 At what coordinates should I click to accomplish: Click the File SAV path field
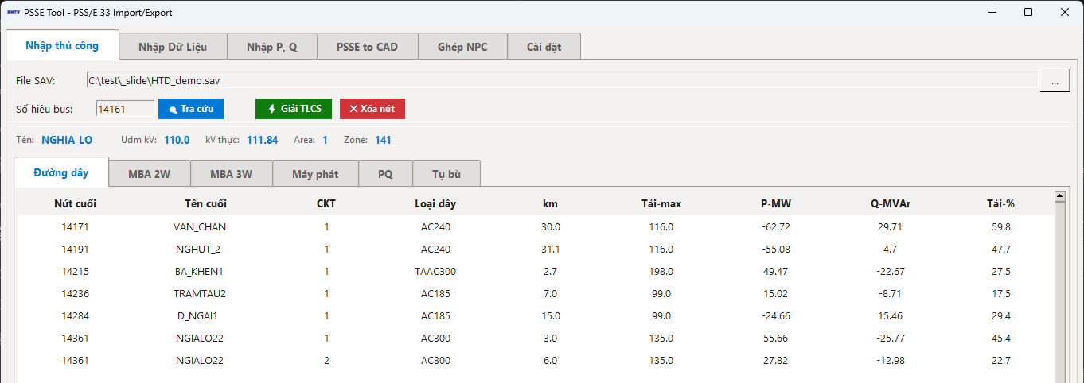click(562, 80)
